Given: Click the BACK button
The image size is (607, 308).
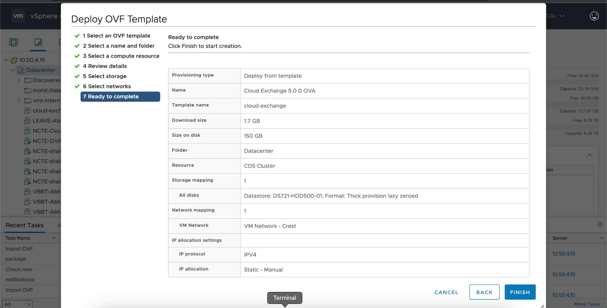Looking at the screenshot, I should pyautogui.click(x=484, y=292).
